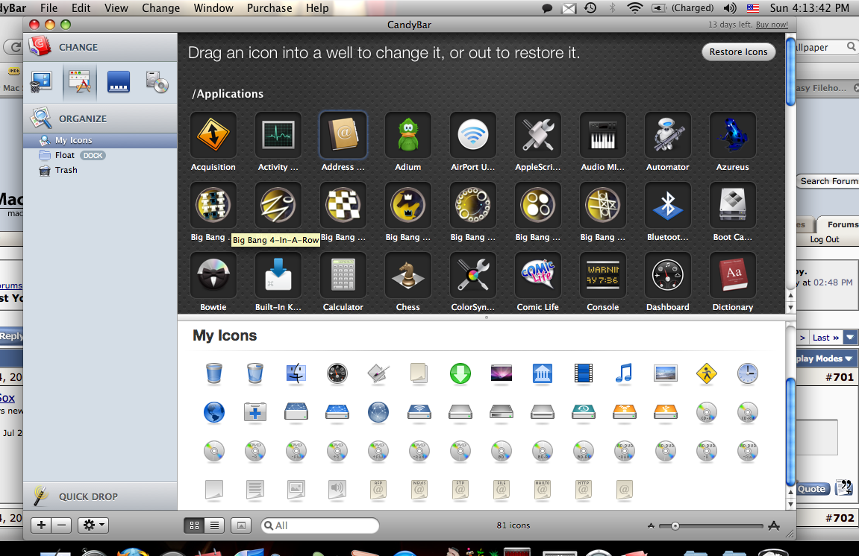Open the Window menu
This screenshot has height=556, width=859.
(x=213, y=8)
